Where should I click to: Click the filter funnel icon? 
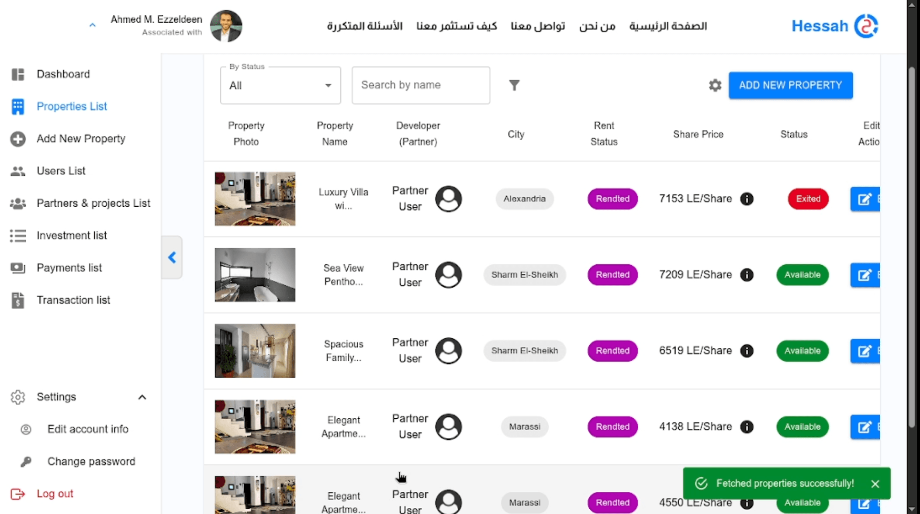click(x=515, y=85)
